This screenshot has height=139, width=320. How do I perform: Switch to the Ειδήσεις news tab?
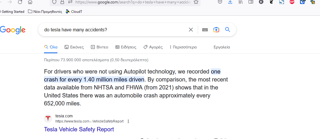(x=126, y=47)
